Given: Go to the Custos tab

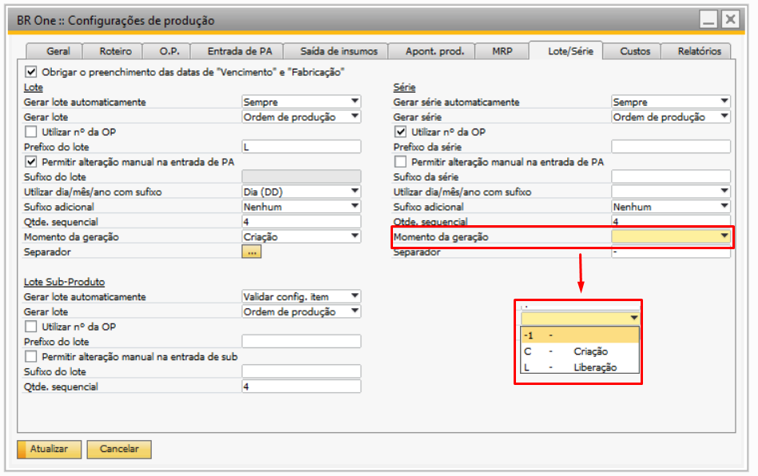Looking at the screenshot, I should [x=635, y=51].
